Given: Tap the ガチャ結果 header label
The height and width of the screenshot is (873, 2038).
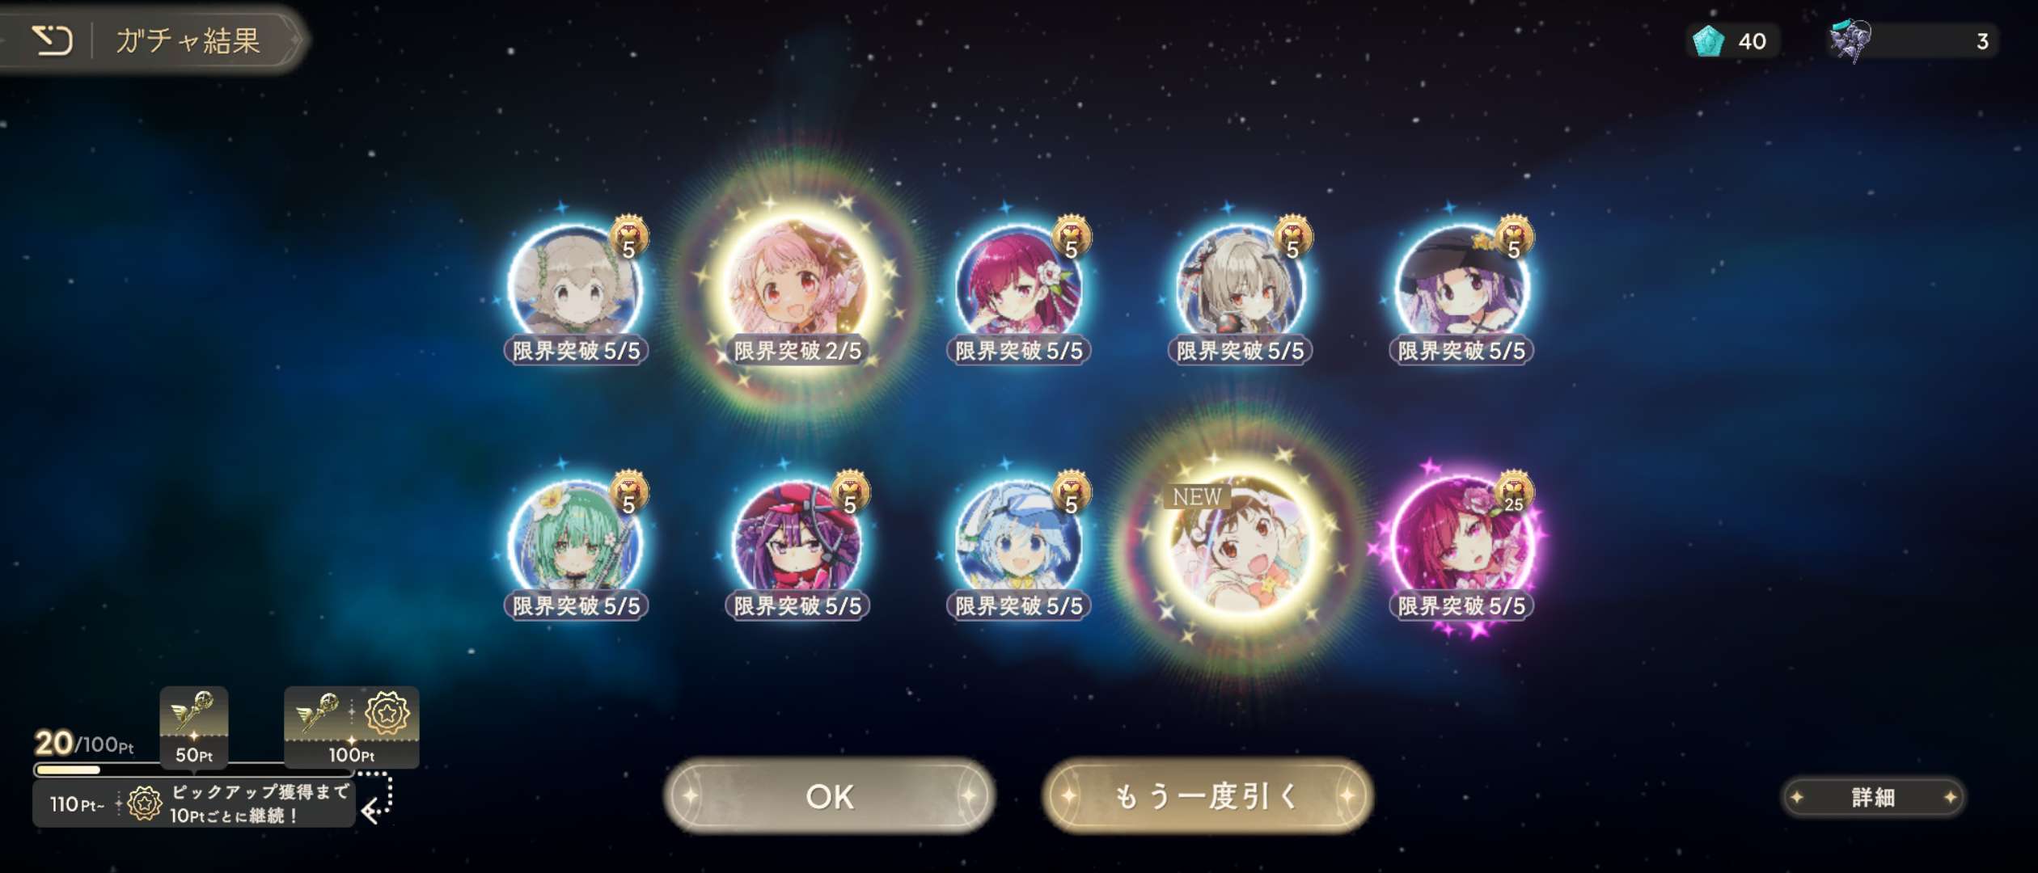Looking at the screenshot, I should point(188,40).
